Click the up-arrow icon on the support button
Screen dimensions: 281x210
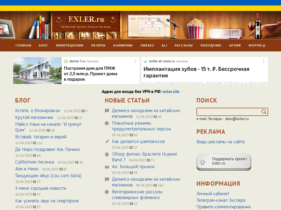click(x=203, y=162)
